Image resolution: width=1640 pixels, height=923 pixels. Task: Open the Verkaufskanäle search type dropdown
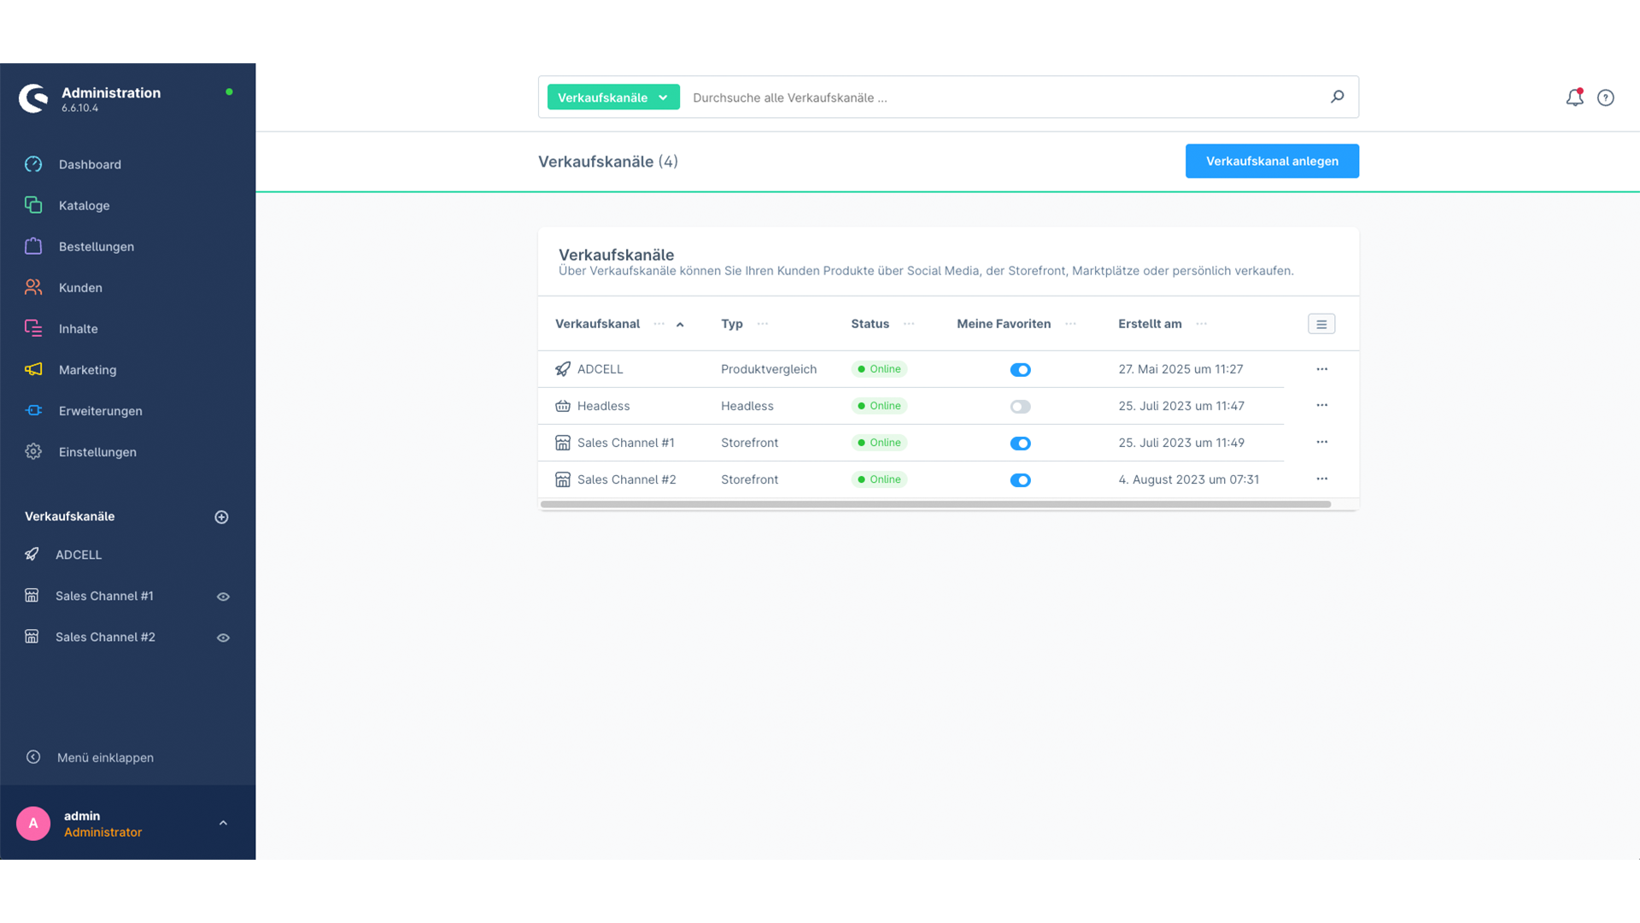pyautogui.click(x=612, y=97)
